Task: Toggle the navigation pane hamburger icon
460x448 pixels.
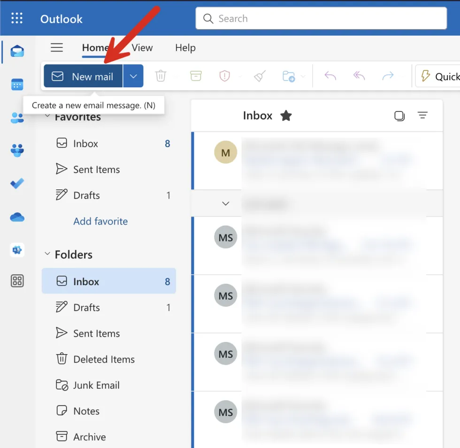Action: click(x=57, y=47)
